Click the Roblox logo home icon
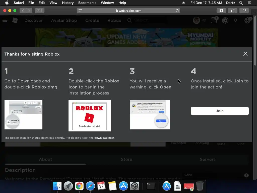Image resolution: width=257 pixels, height=193 pixels. point(15,20)
